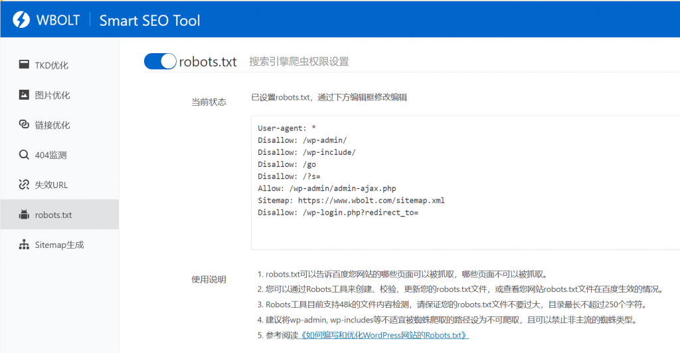Click the WBOLT lightning bolt logo icon
680x353 pixels.
pyautogui.click(x=21, y=19)
